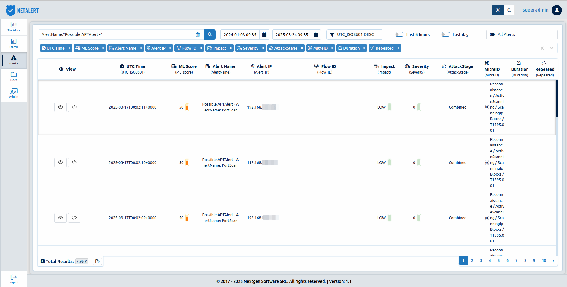The width and height of the screenshot is (567, 287).
Task: Remove the Impact column tag
Action: [x=231, y=48]
